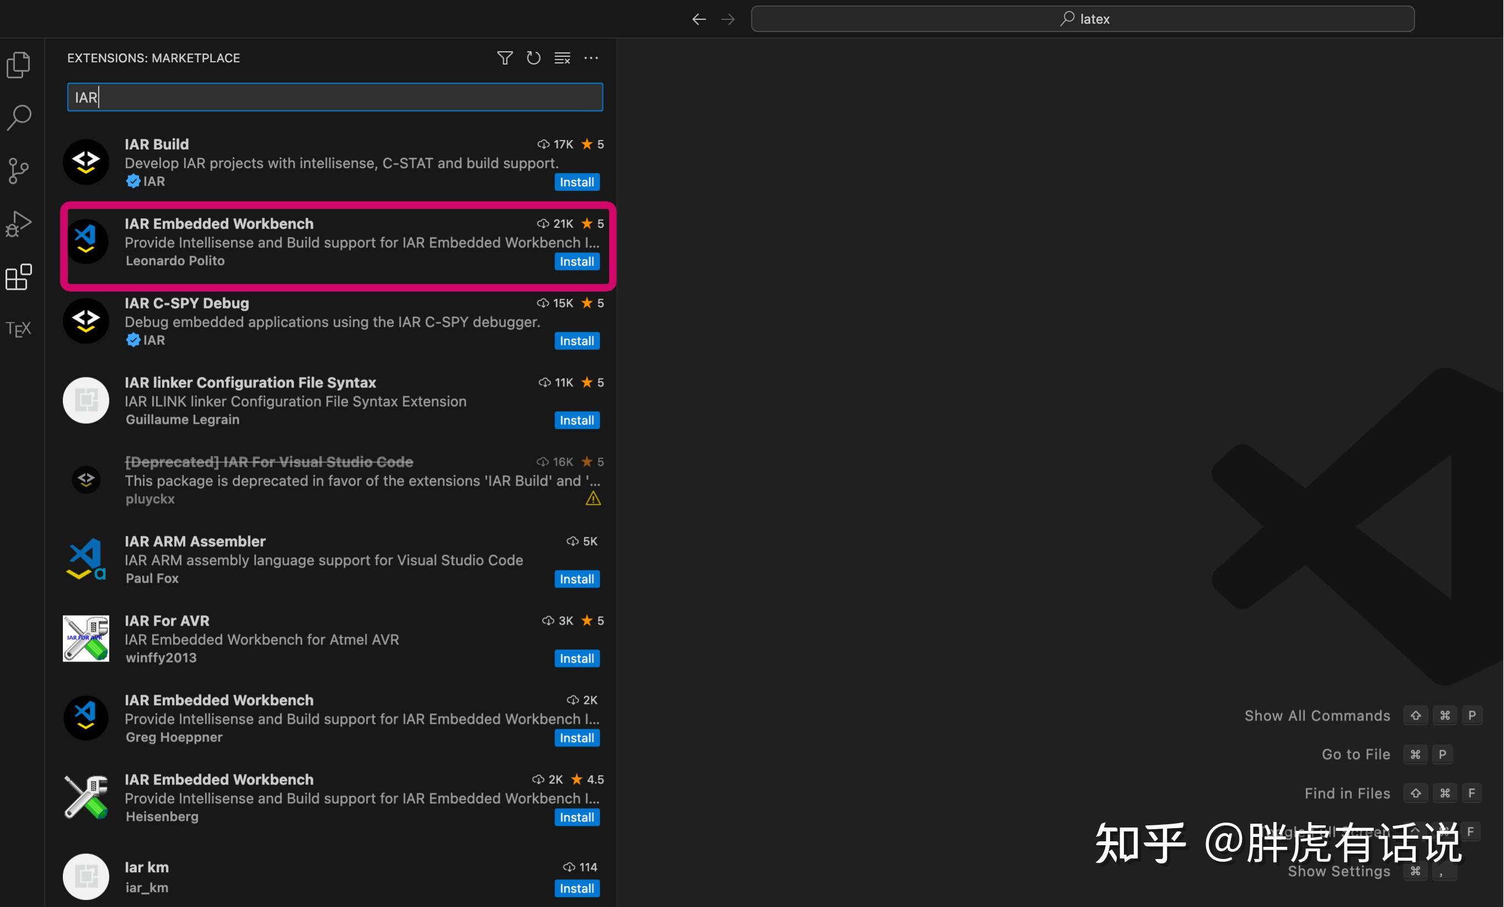Open the filter extensions dropdown
1504x907 pixels.
pyautogui.click(x=505, y=57)
